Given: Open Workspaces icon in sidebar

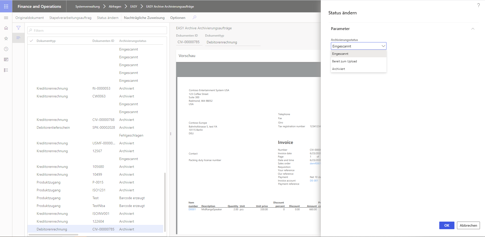Looking at the screenshot, I should click(x=6, y=60).
